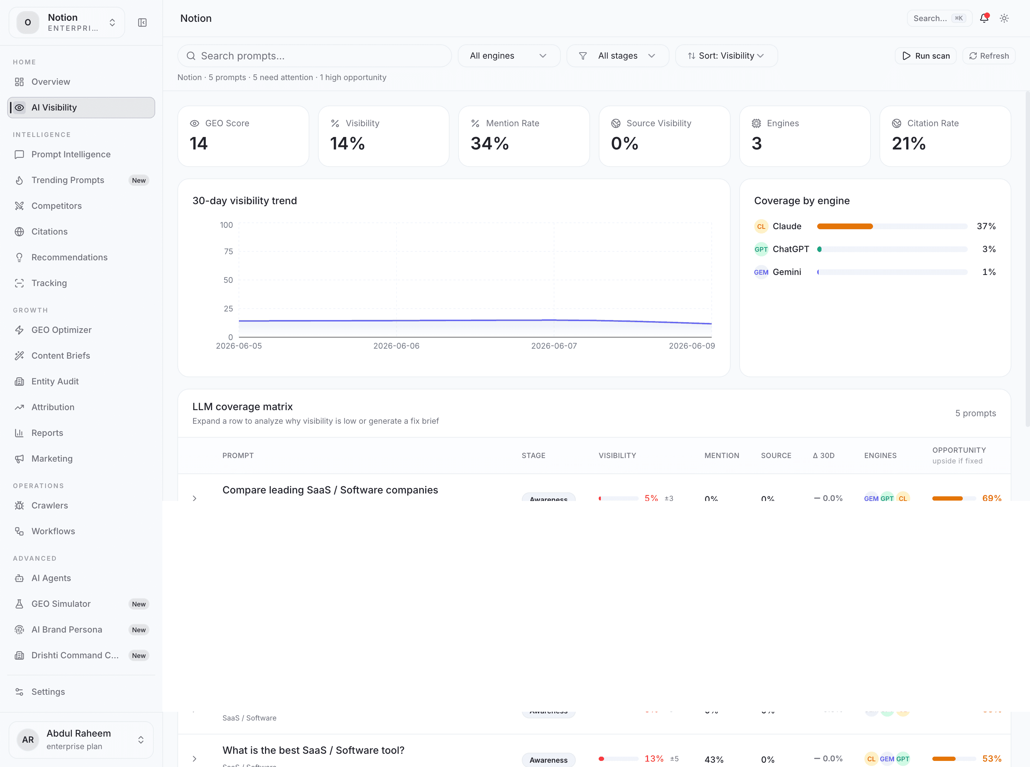Click the ChatGPT coverage bar
Screen dimensions: 1030x767
tap(892, 249)
